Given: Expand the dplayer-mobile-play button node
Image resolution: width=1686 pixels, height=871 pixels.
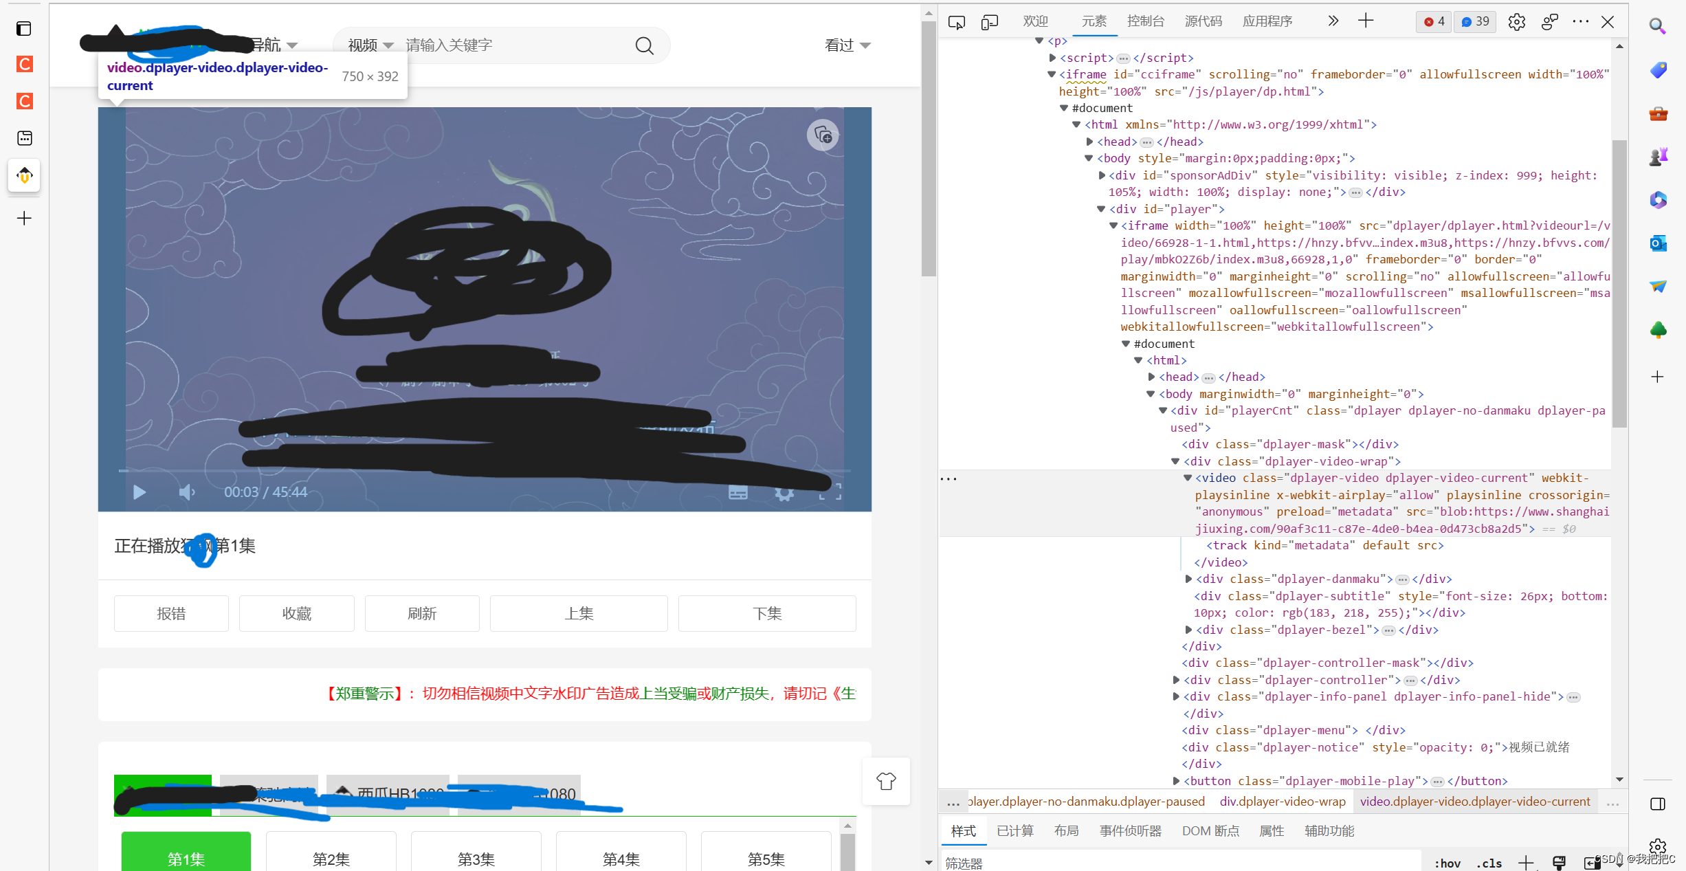Looking at the screenshot, I should point(1176,781).
